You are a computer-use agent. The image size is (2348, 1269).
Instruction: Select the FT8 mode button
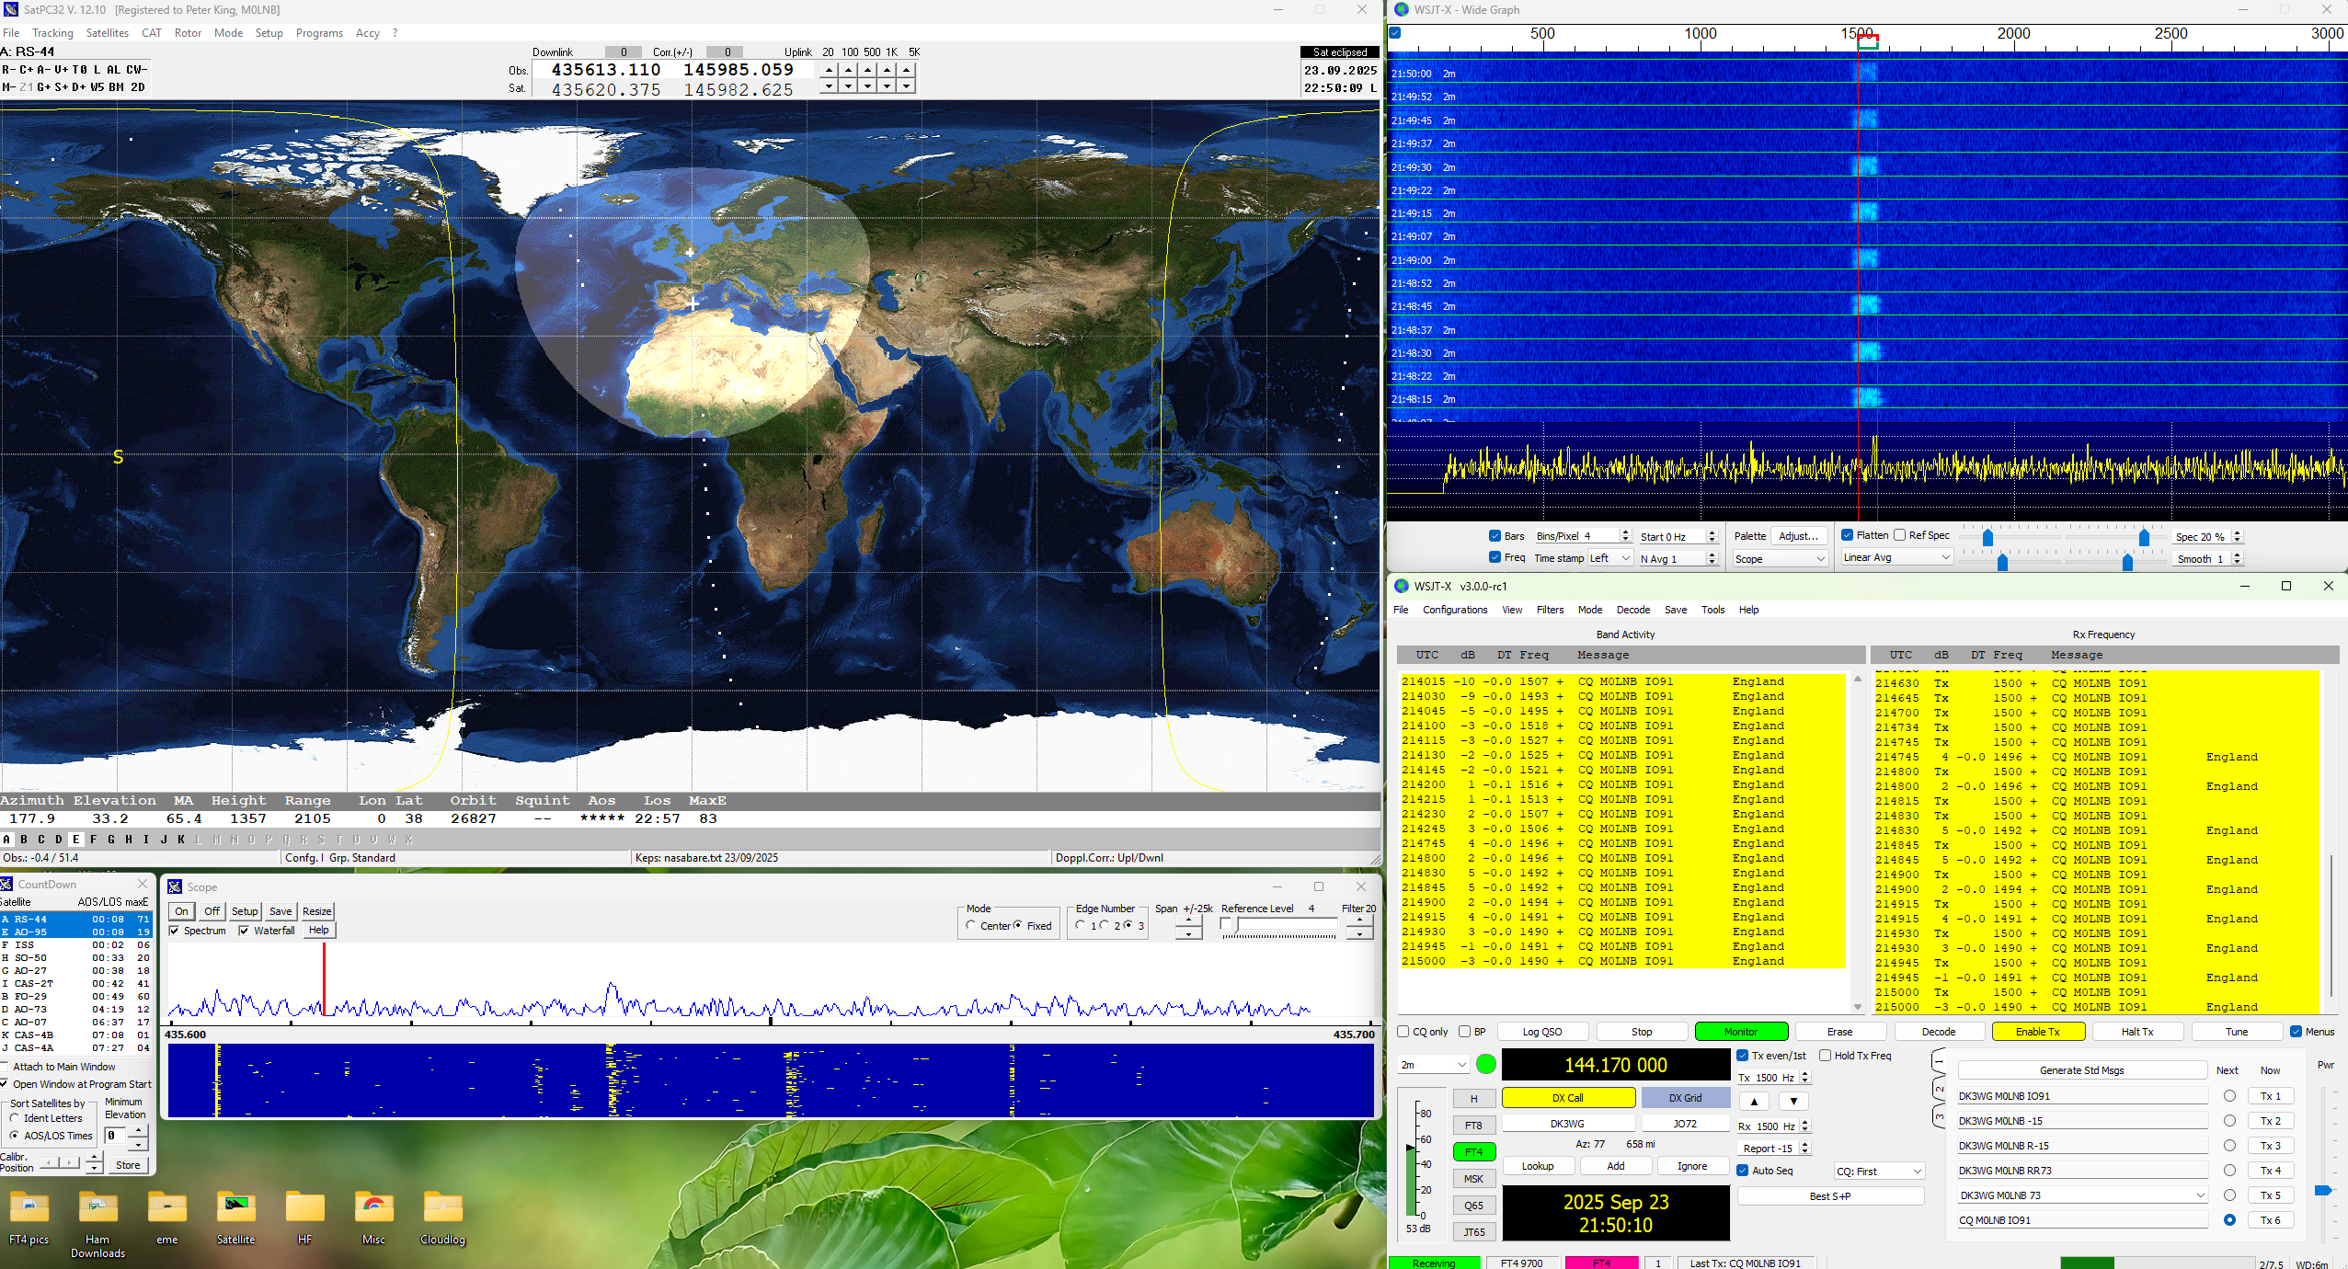(x=1473, y=1126)
